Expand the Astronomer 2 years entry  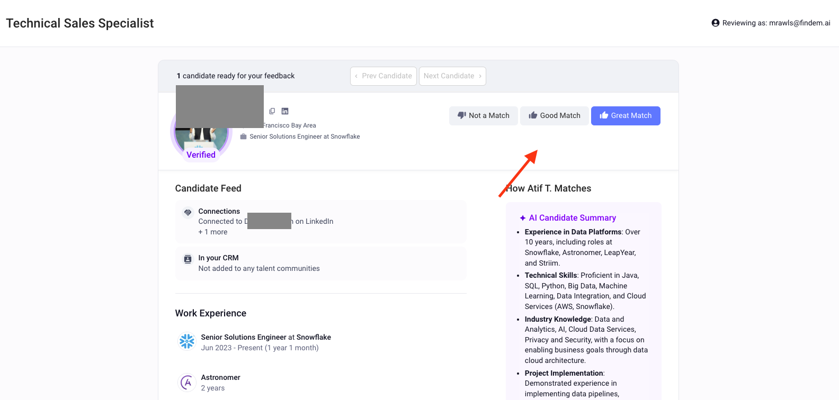tap(220, 383)
